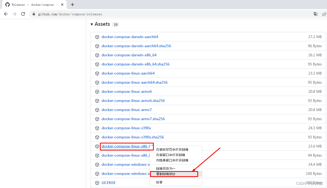Click the "23.6 MB" file size
The height and width of the screenshot is (188, 327).
[x=315, y=146]
